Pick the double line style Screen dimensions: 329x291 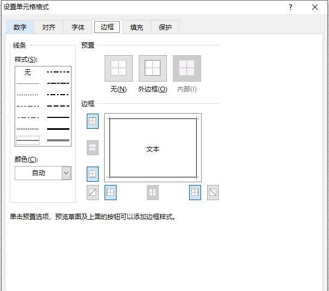pyautogui.click(x=58, y=140)
